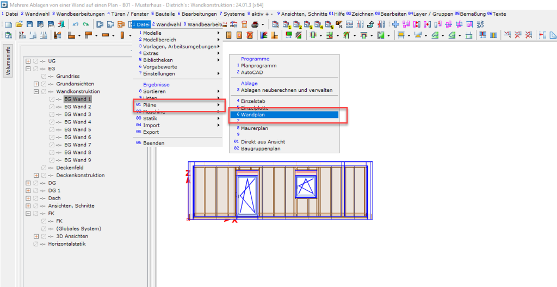Click the printer icon in toolbar
Screen dimensions: 557x287
pos(255,24)
